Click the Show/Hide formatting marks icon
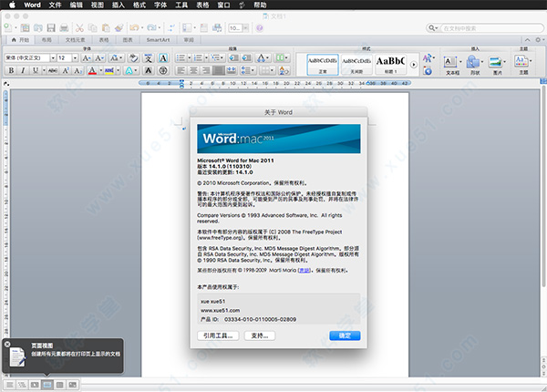 click(171, 28)
